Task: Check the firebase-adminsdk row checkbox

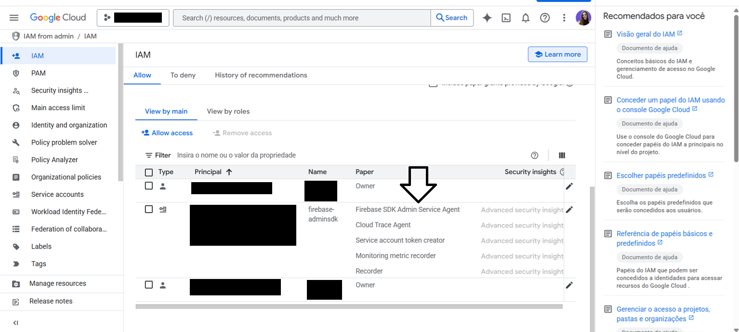Action: 149,209
